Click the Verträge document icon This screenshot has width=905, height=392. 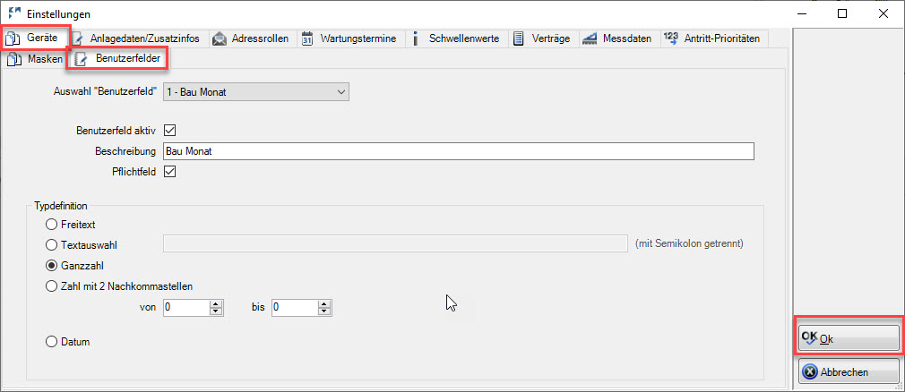518,39
